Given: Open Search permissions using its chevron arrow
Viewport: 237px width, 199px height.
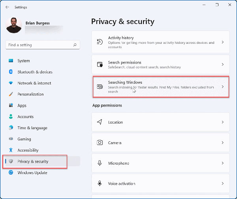Looking at the screenshot, I should pyautogui.click(x=223, y=64).
